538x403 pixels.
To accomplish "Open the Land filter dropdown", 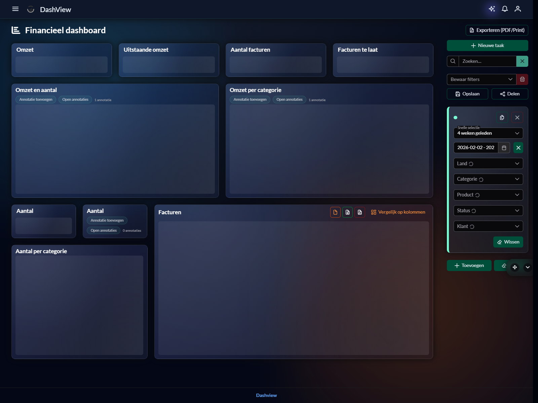I will coord(488,164).
